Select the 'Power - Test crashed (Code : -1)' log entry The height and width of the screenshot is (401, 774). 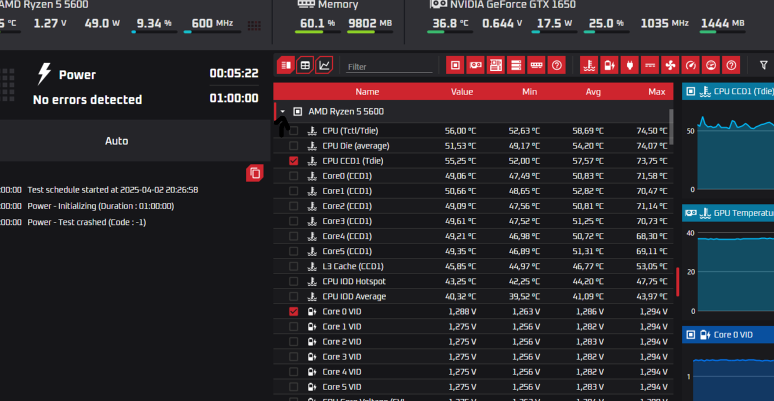[x=86, y=223]
